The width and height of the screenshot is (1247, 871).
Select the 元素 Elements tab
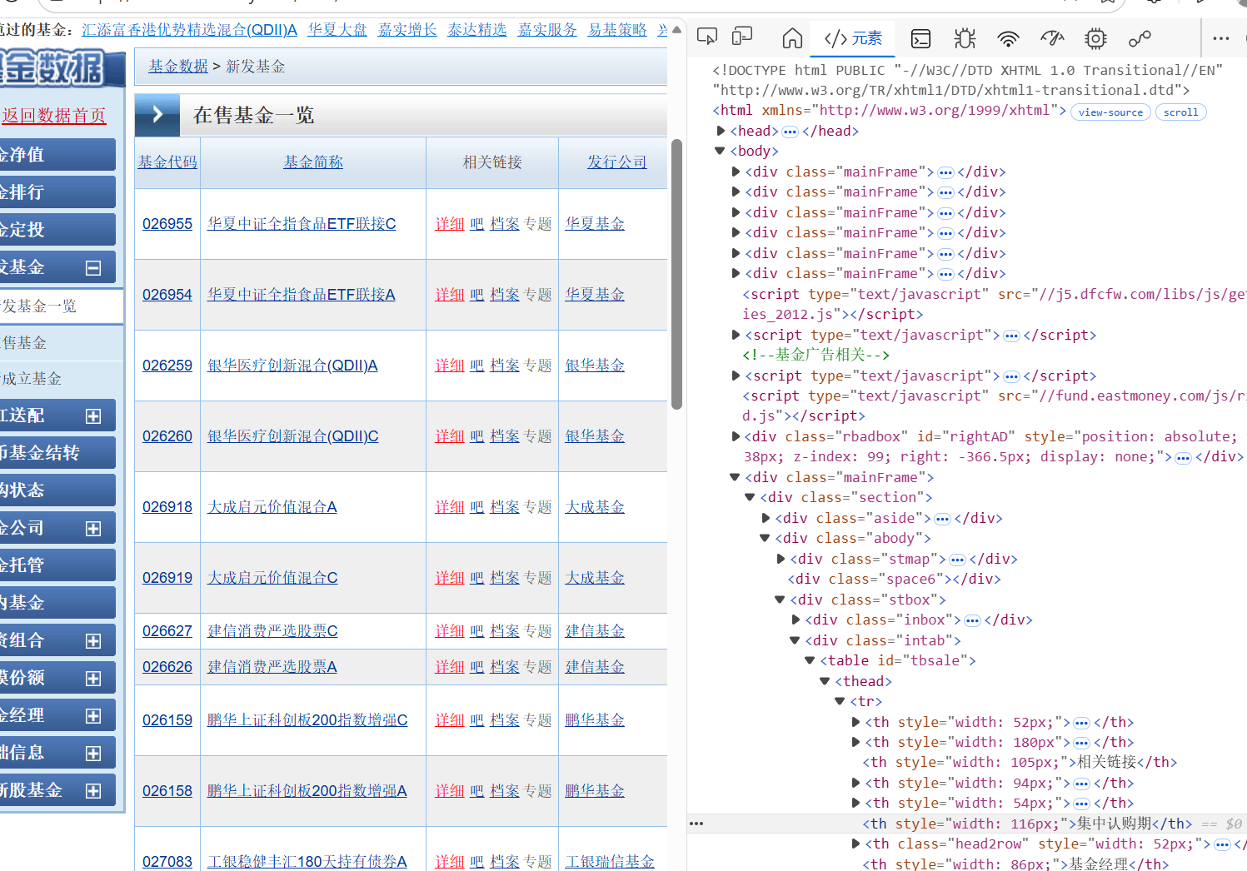[x=853, y=38]
